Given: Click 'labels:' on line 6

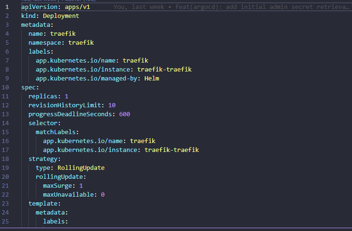Looking at the screenshot, I should coord(41,52).
